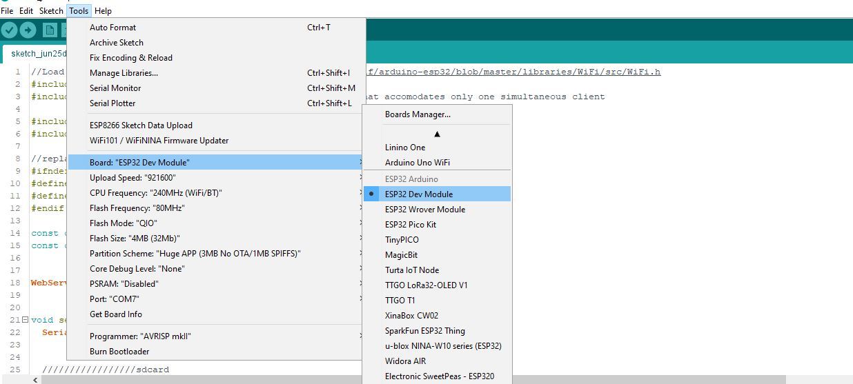
Task: Open Manage Libraries...
Action: 216,73
